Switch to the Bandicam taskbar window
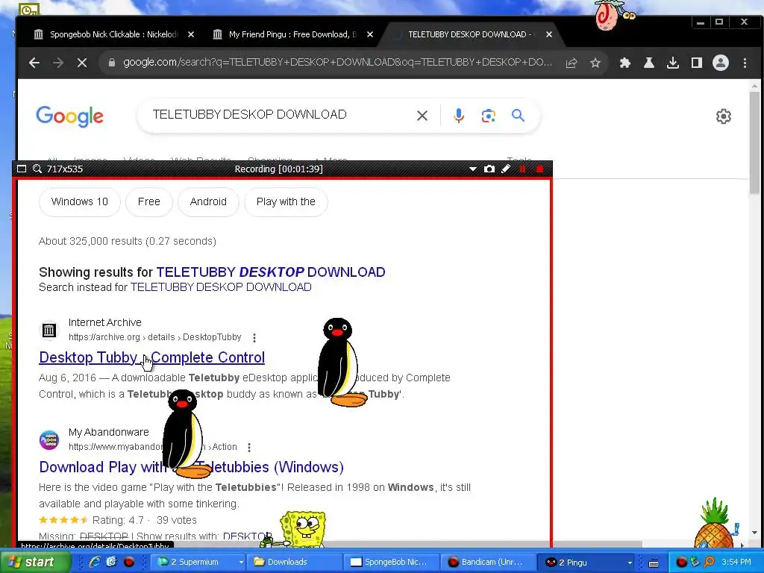This screenshot has height=573, width=764. [x=489, y=563]
